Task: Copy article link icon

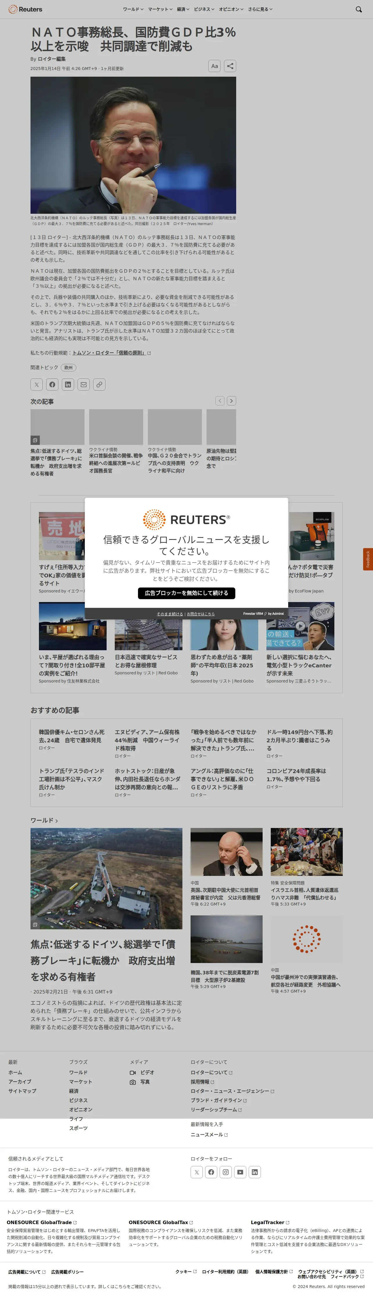Action: 99,385
